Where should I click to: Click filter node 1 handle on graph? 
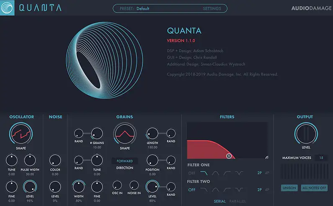click(x=229, y=156)
